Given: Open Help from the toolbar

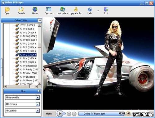Looking at the screenshot, I should (x=90, y=11).
